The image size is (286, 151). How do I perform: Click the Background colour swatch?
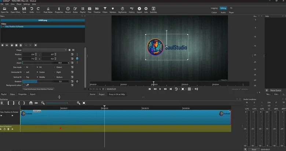24,85
